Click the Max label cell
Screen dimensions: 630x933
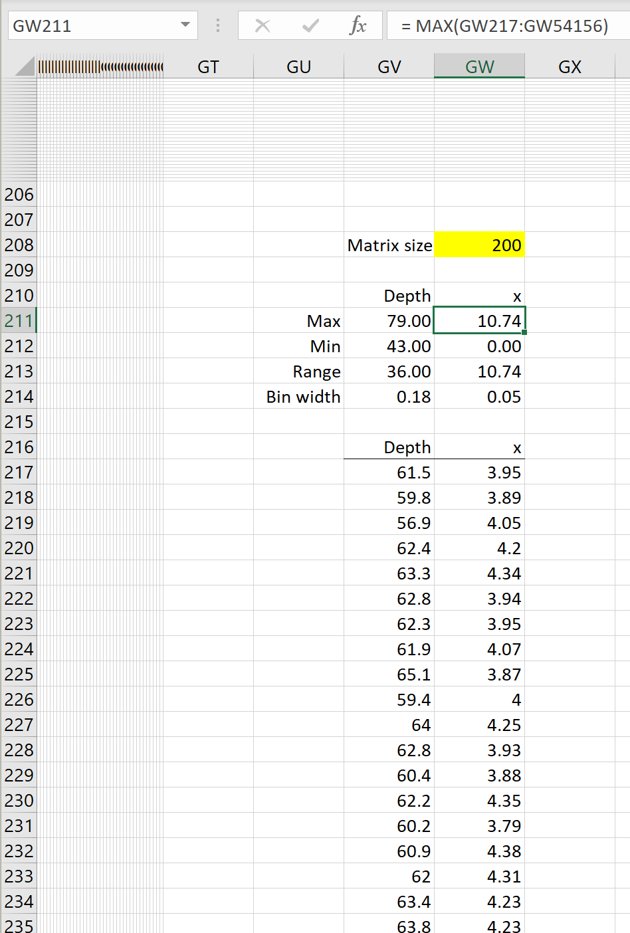[x=298, y=320]
